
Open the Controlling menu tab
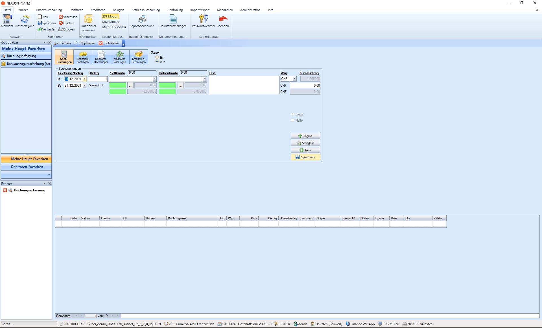[175, 10]
